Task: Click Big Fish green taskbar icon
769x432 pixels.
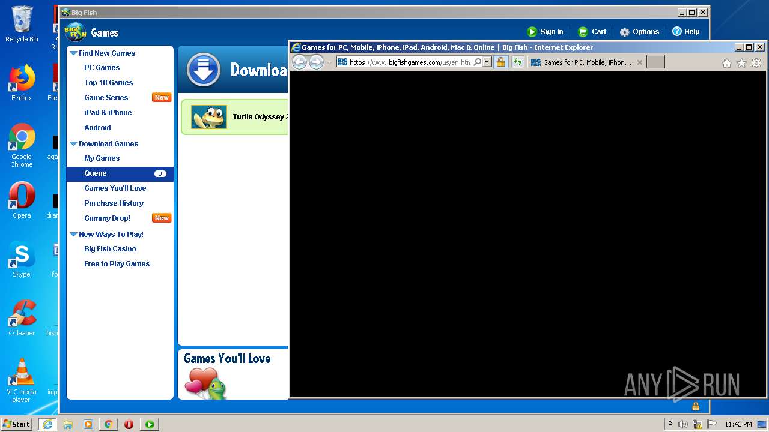Action: [x=150, y=424]
